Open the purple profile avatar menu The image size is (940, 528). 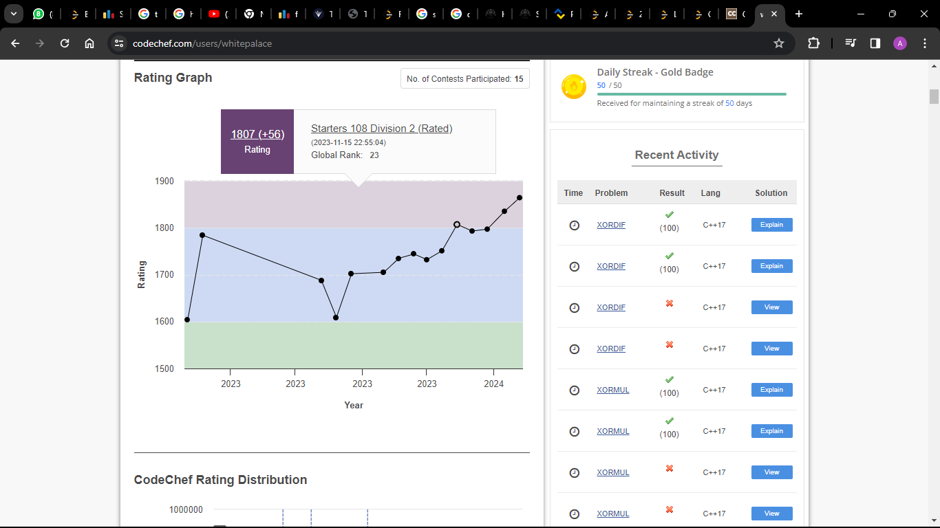tap(900, 43)
